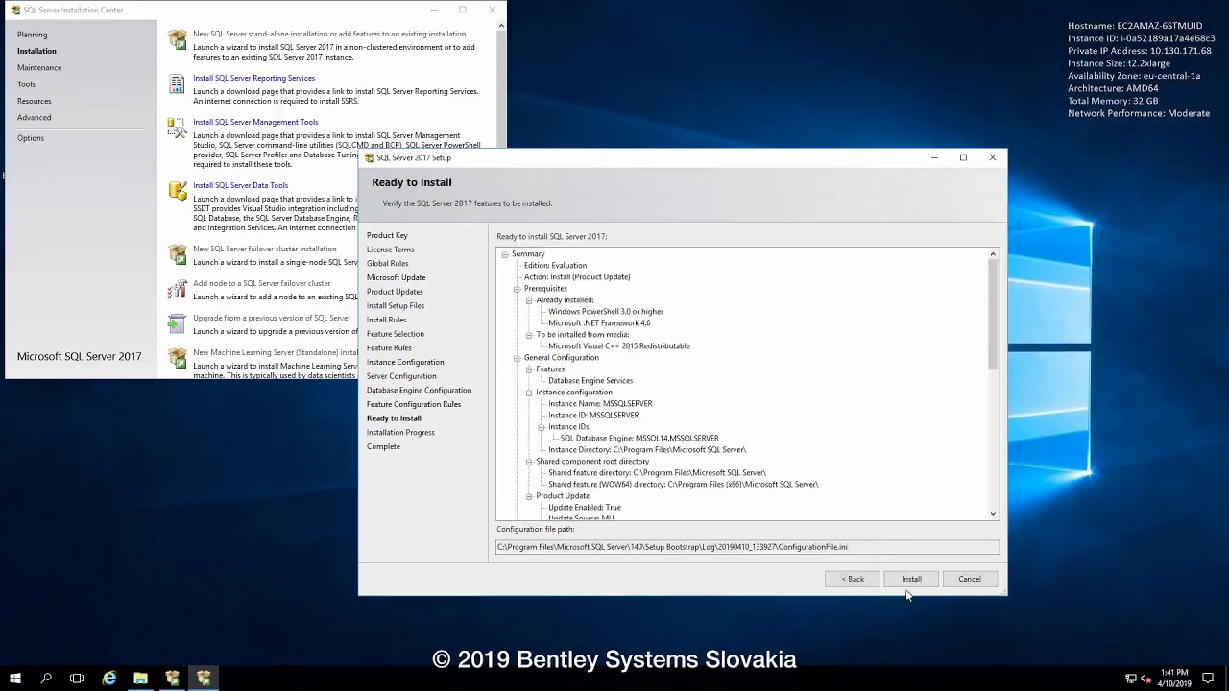
Task: Open the Advanced section in Installation Center
Action: tap(34, 117)
